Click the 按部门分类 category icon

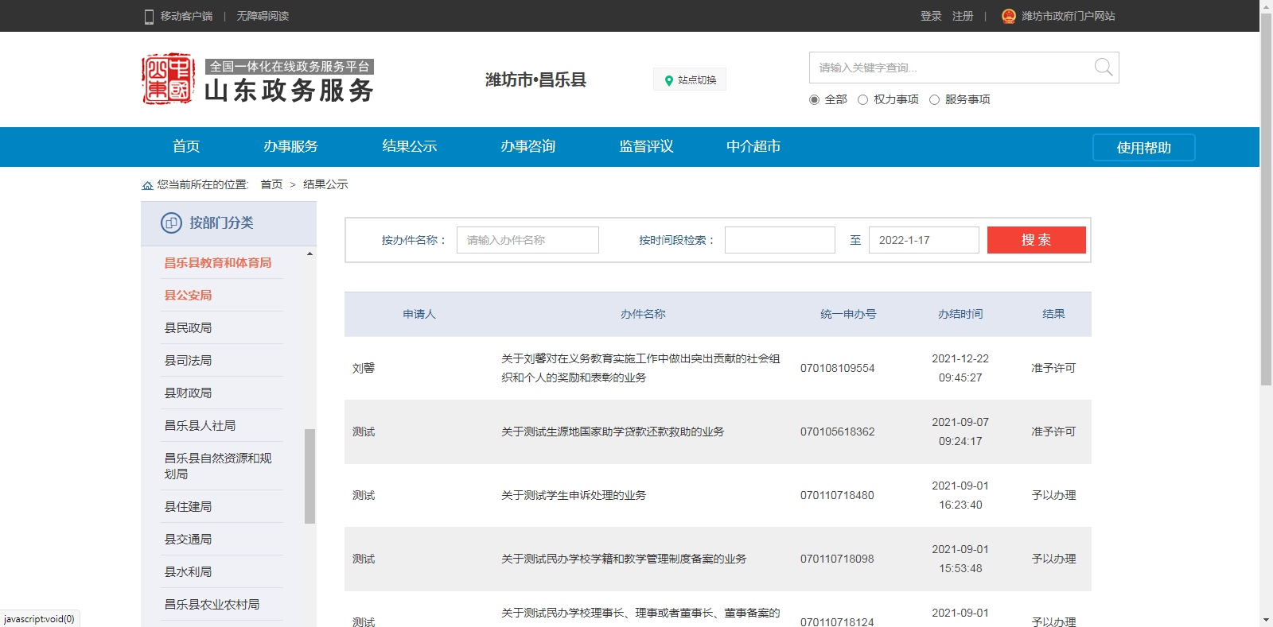tap(171, 223)
